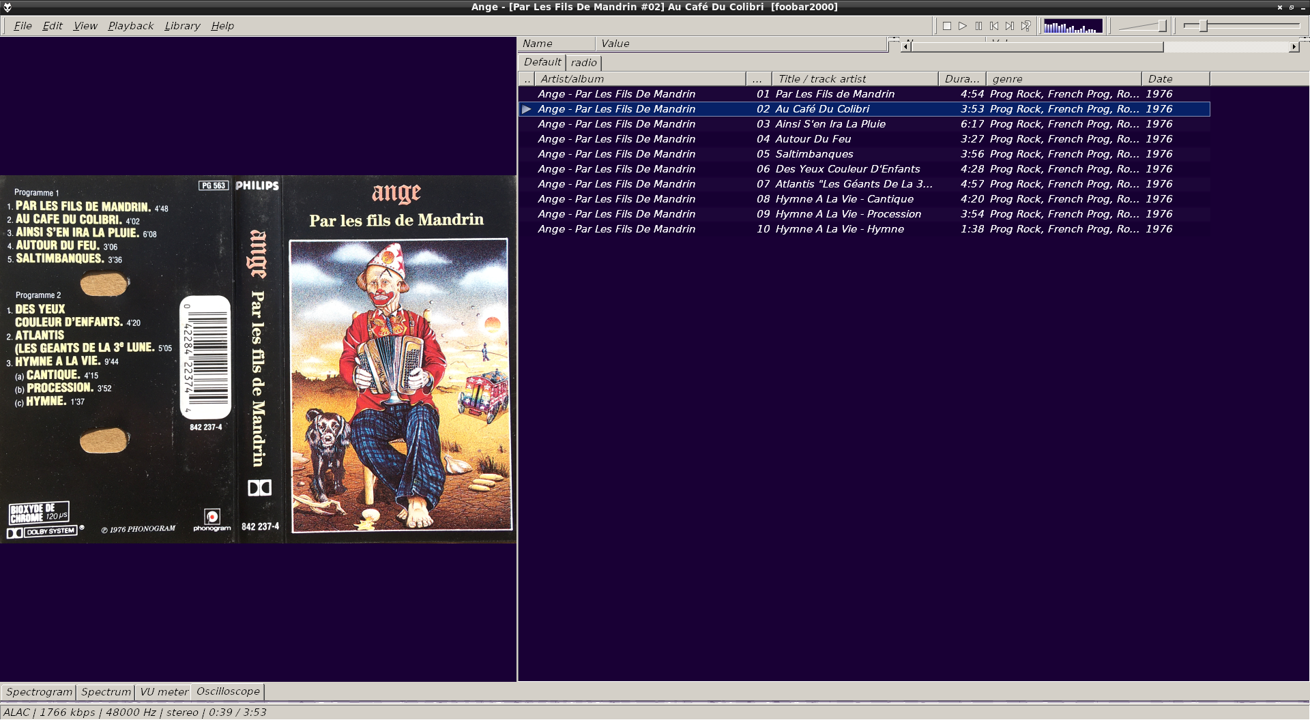Click the 1:38 duration value
Screen dimensions: 1310x720
tap(972, 229)
